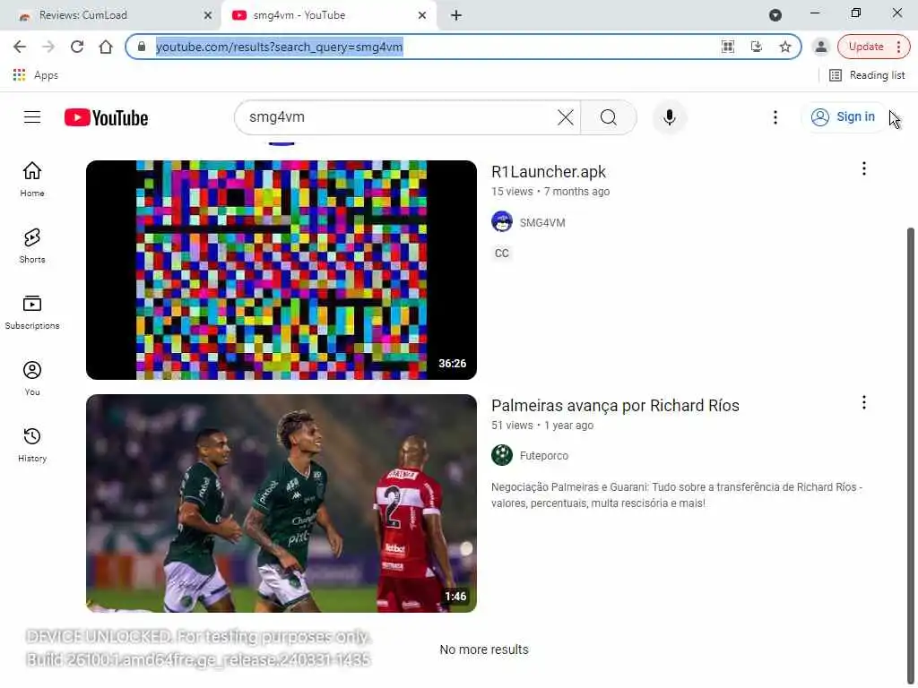The image size is (918, 688).
Task: Clear the search box with the X icon
Action: coord(565,117)
